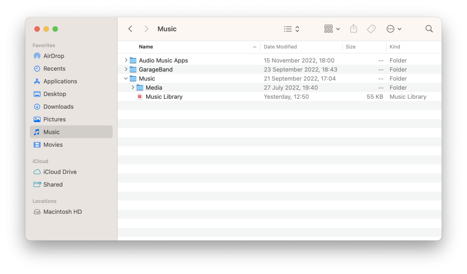Expand the GarageBand folder
This screenshot has height=274, width=467.
point(126,69)
